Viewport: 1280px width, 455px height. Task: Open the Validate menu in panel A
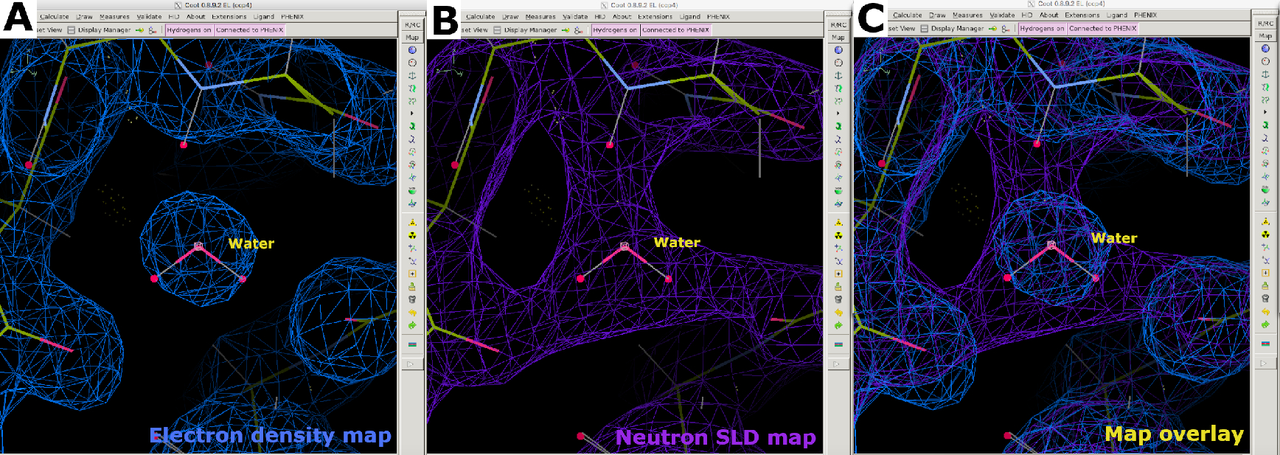point(149,16)
